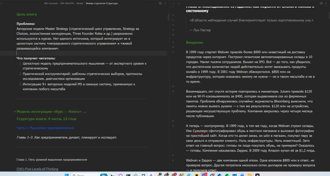This screenshot has width=330, height=176.
Task: Click the Живая-стратегия-Структура note title
Action: pyautogui.click(x=101, y=3)
